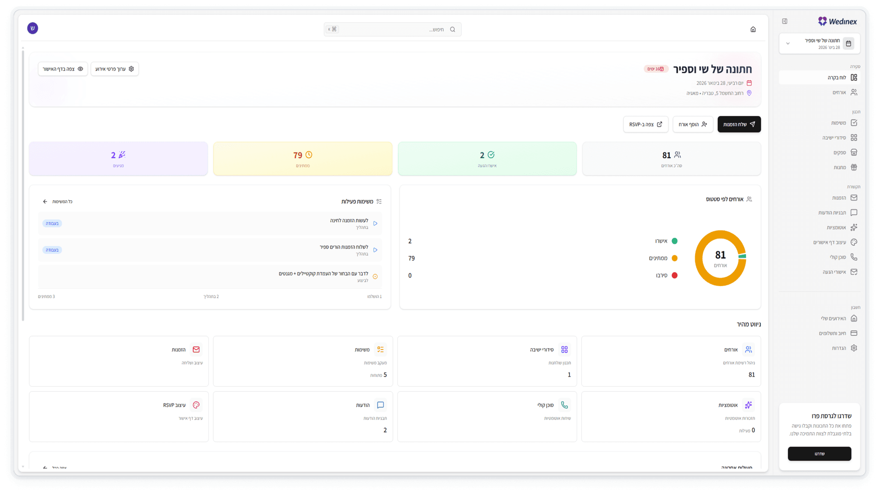Collapse sidebar using the panel toggle icon
The width and height of the screenshot is (879, 493).
point(785,21)
